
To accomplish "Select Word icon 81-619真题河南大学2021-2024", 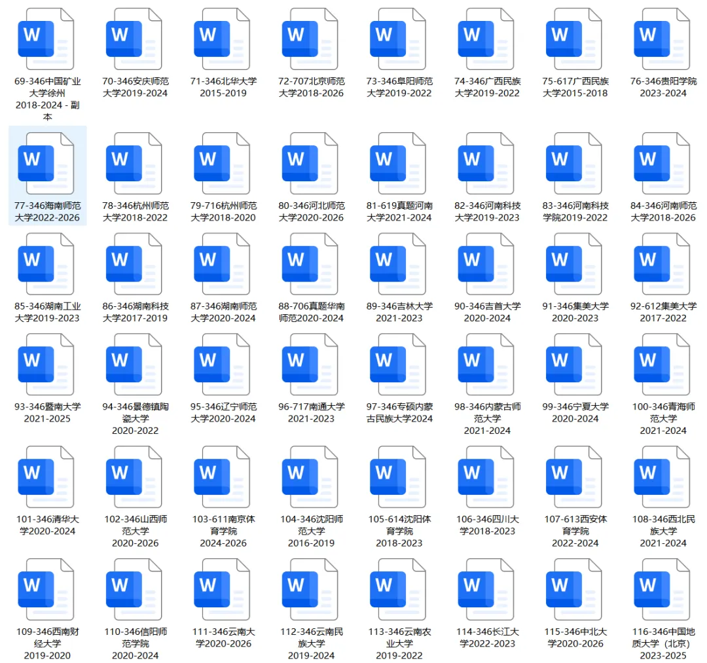I will (398, 164).
